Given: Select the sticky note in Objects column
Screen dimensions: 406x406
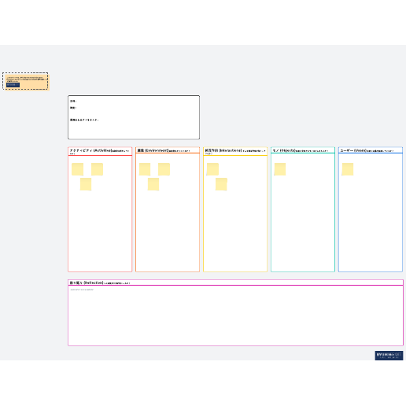Looking at the screenshot, I should point(280,169).
